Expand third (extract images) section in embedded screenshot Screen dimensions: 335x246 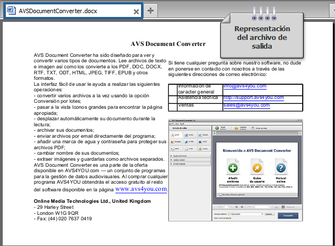point(190,164)
